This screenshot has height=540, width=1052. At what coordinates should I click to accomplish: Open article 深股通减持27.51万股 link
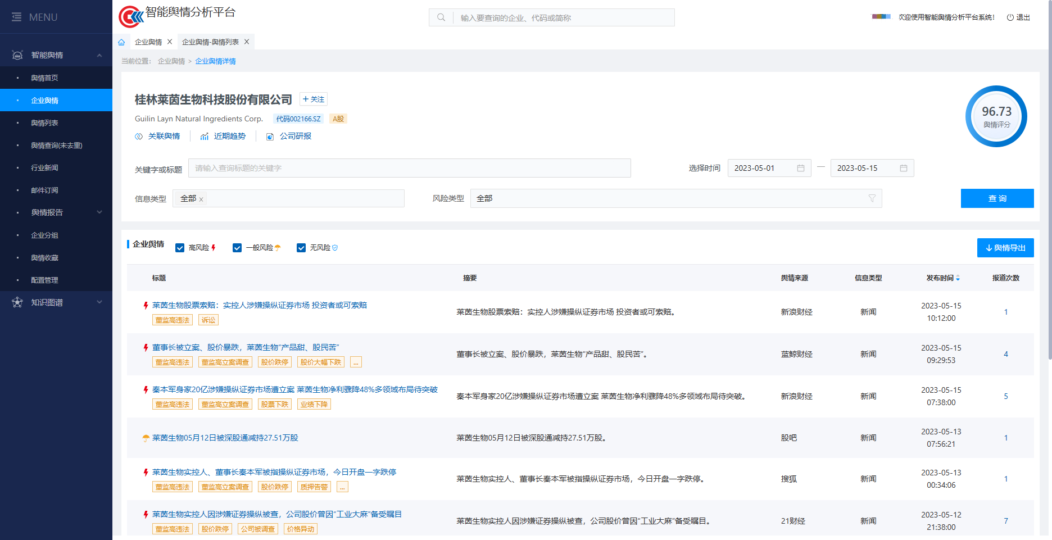point(225,438)
